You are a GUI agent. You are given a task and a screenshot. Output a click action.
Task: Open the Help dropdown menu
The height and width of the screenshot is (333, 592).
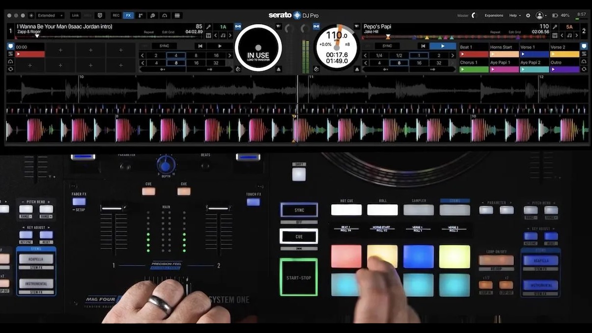coord(515,15)
